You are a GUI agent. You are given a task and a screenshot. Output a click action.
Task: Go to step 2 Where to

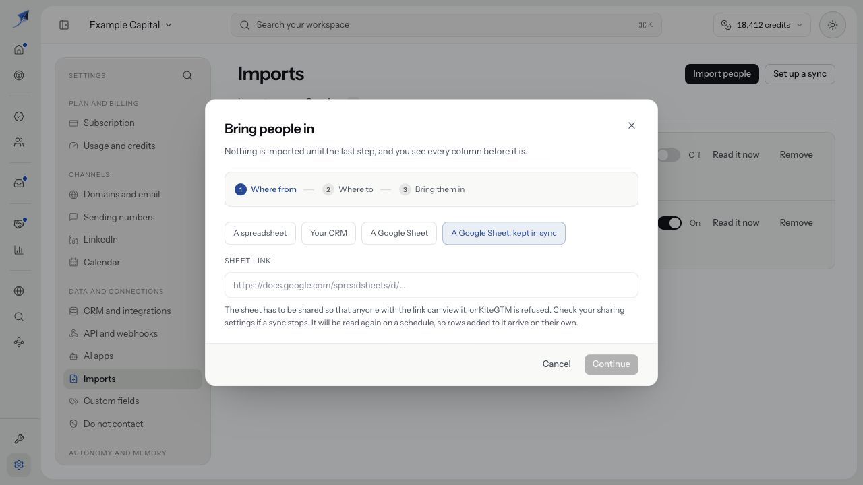348,189
